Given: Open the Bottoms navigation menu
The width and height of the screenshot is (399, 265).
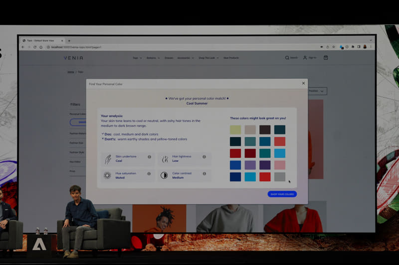Looking at the screenshot, I should [x=153, y=58].
